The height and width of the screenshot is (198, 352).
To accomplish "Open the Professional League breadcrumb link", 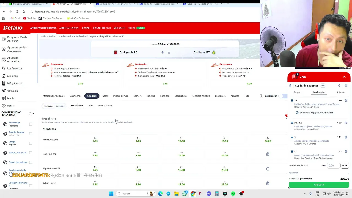I will [x=86, y=36].
